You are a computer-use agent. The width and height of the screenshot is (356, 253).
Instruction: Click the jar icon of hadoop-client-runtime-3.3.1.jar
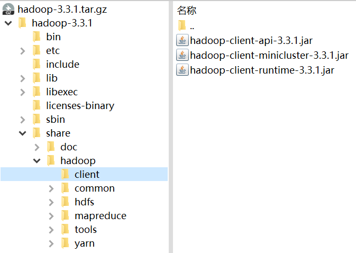[x=182, y=70]
